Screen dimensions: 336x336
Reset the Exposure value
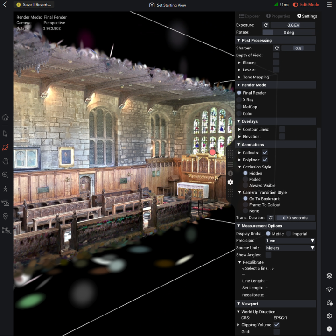click(266, 25)
